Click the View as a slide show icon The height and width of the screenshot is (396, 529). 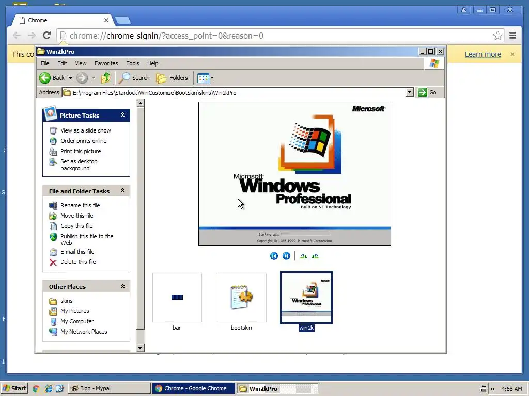53,130
